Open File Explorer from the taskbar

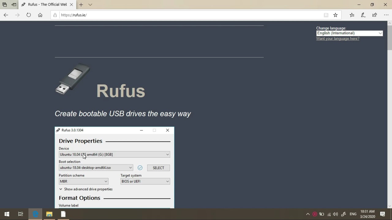(49, 214)
